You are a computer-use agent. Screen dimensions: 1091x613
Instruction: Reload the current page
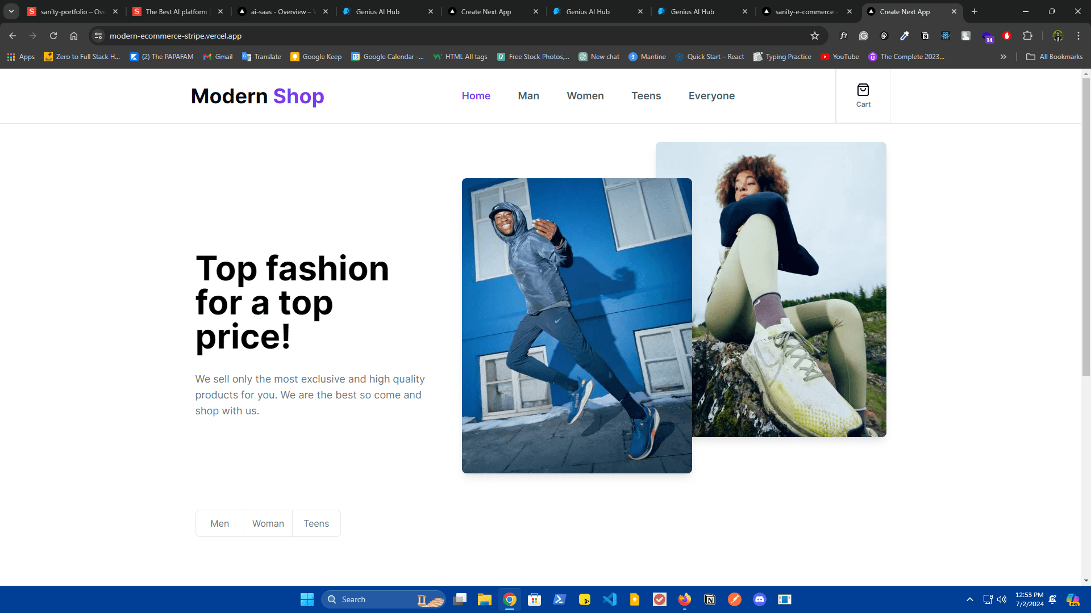tap(53, 36)
